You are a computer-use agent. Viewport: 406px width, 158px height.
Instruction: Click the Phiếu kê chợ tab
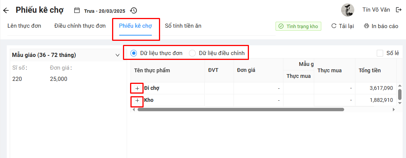135,26
